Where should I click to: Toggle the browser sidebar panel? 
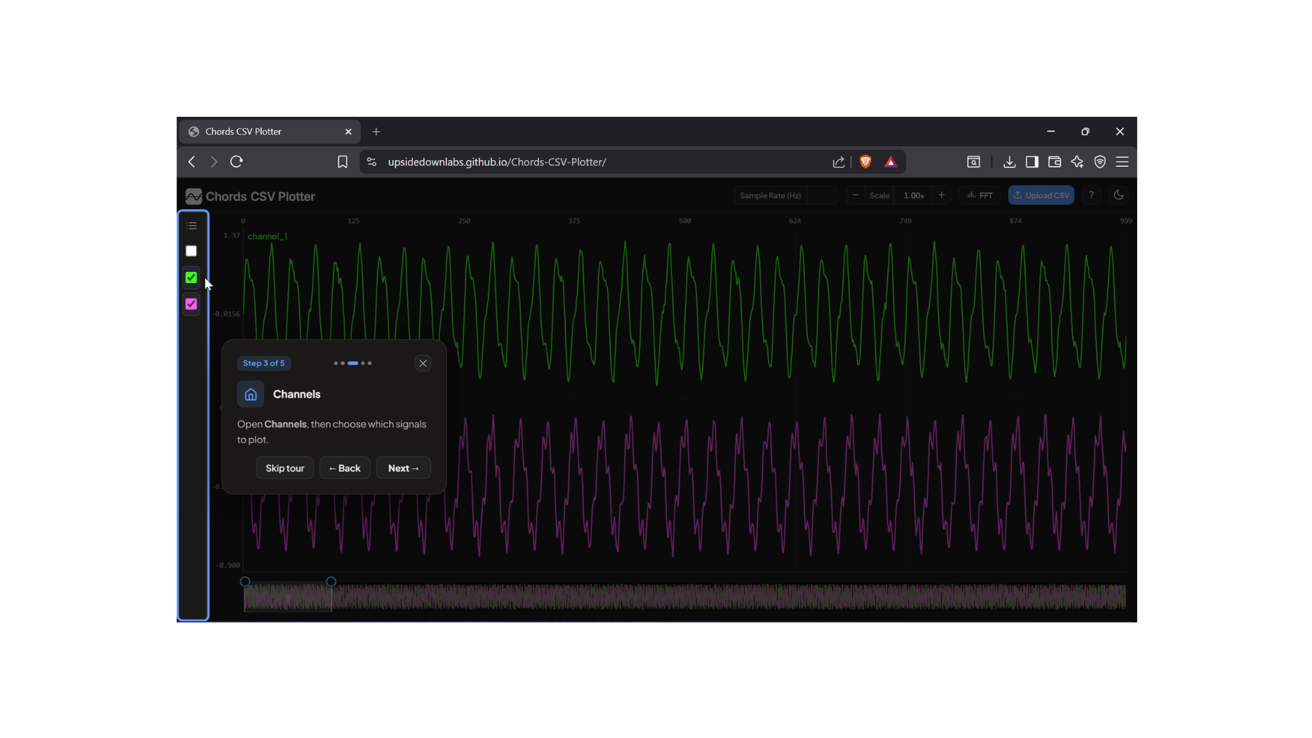tap(1032, 162)
